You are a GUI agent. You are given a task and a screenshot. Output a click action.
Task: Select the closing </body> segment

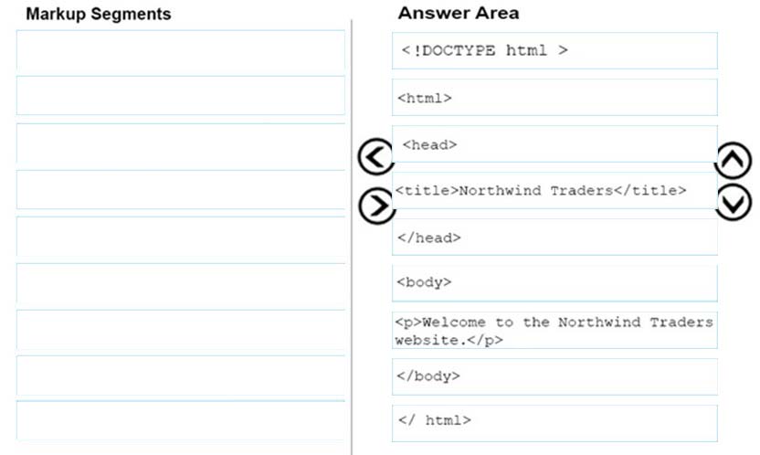click(x=554, y=376)
